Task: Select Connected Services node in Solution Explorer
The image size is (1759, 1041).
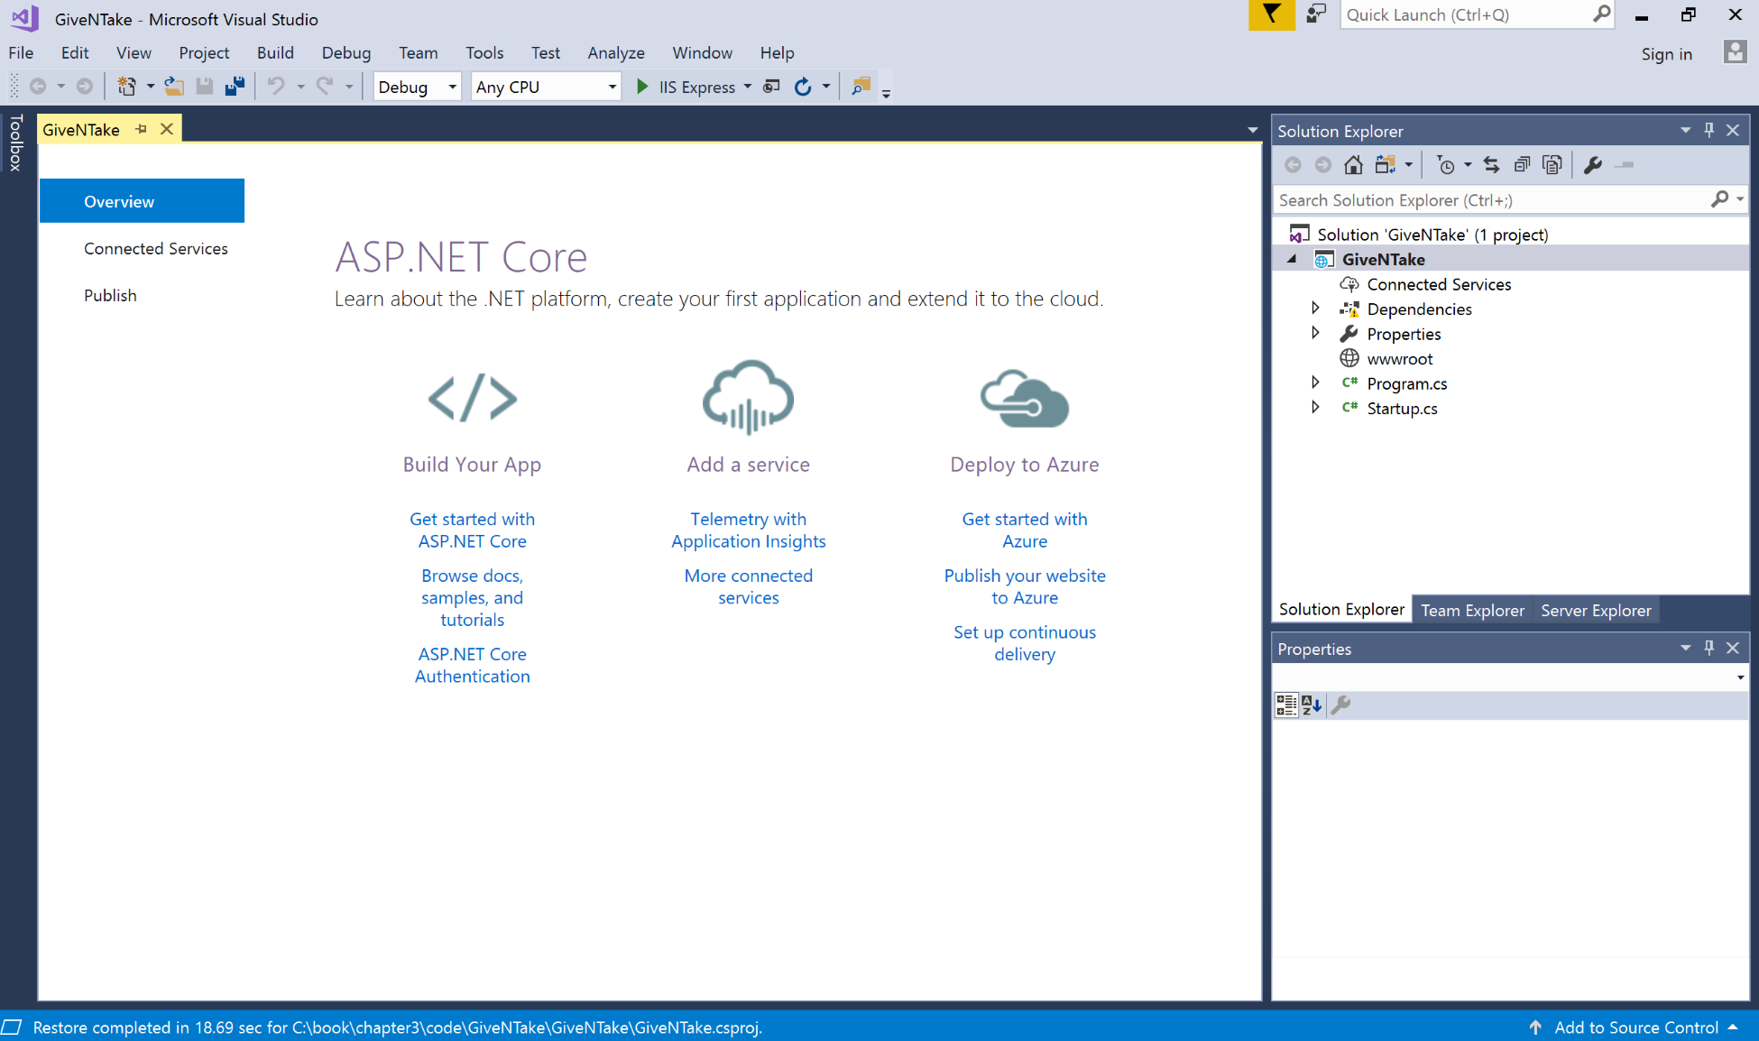Action: 1438,283
